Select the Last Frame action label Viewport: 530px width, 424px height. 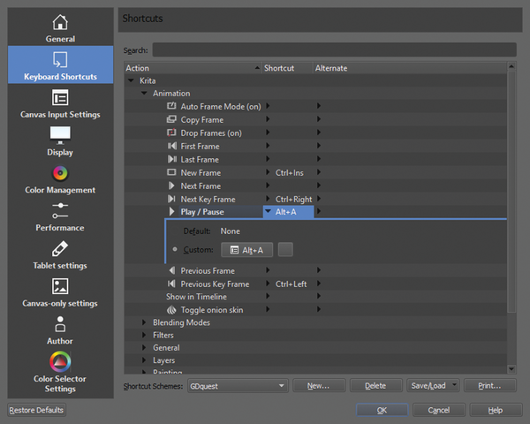coord(200,159)
